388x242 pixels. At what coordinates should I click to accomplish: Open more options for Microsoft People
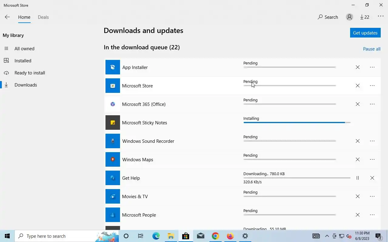tap(372, 215)
